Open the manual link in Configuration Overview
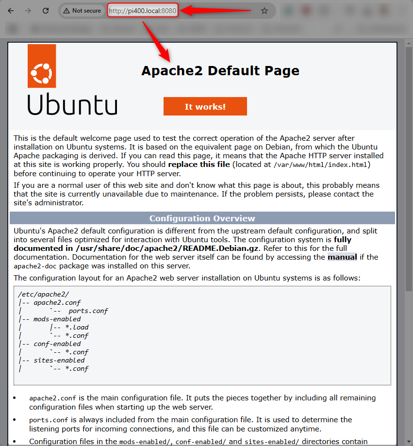The width and height of the screenshot is (413, 446). [342, 257]
